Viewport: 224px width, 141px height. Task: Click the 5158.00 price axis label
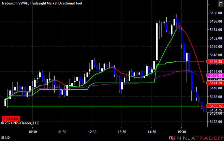pyautogui.click(x=216, y=13)
